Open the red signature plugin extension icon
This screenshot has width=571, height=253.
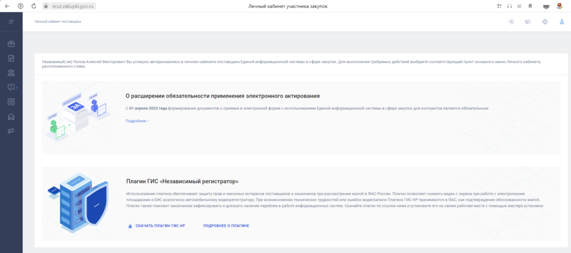tap(560, 6)
